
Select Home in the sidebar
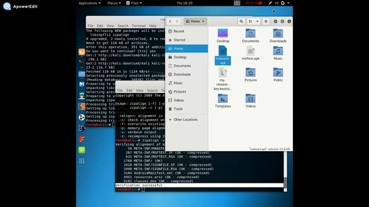pos(187,48)
